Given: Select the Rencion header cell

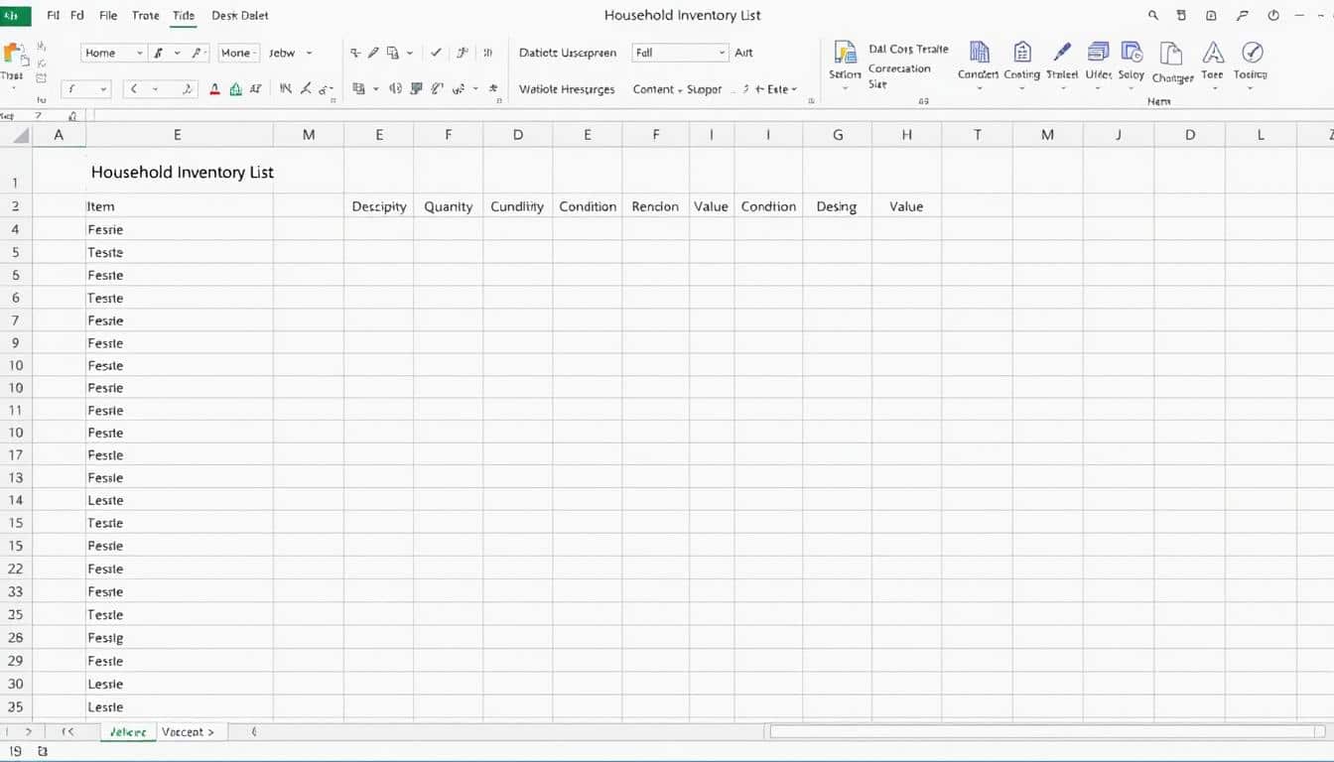Looking at the screenshot, I should pyautogui.click(x=655, y=206).
